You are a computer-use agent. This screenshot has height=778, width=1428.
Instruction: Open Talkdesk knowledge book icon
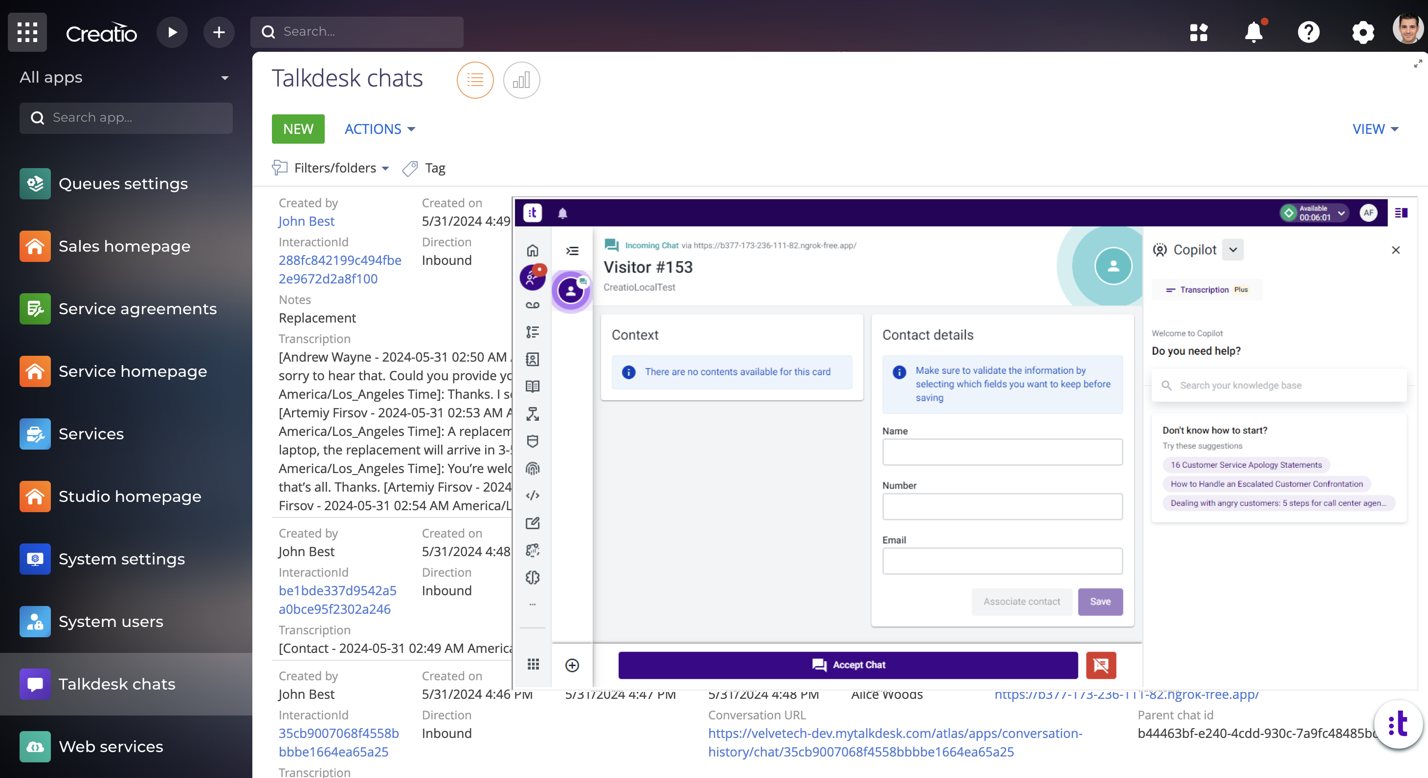coord(532,386)
